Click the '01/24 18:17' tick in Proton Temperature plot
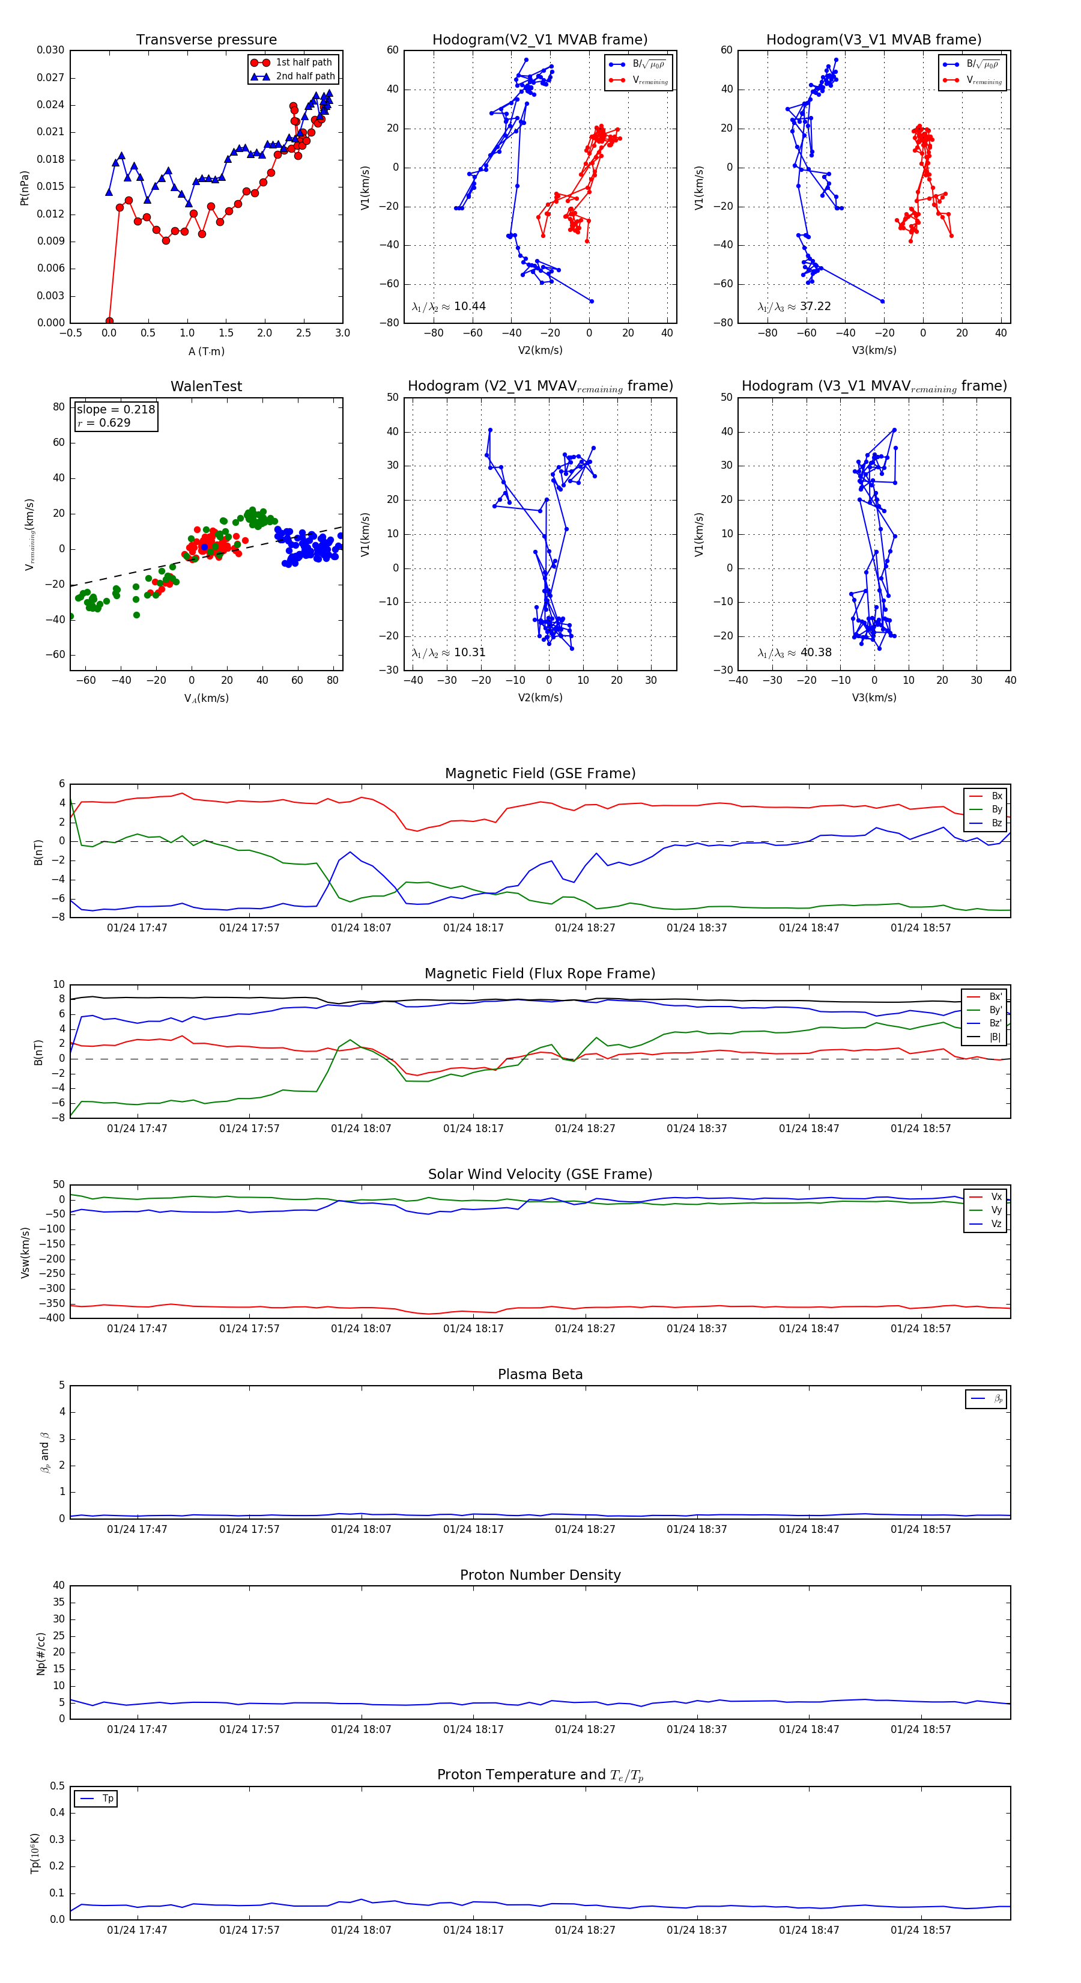The height and width of the screenshot is (1983, 1081). tap(473, 1930)
